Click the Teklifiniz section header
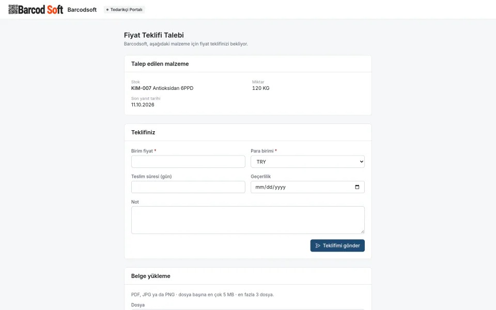 click(x=143, y=133)
